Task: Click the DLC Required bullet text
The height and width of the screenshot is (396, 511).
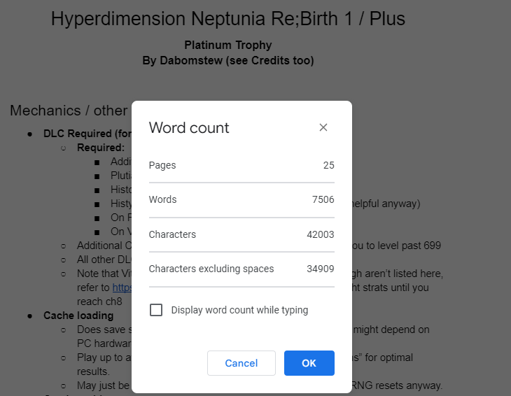Action: point(87,134)
